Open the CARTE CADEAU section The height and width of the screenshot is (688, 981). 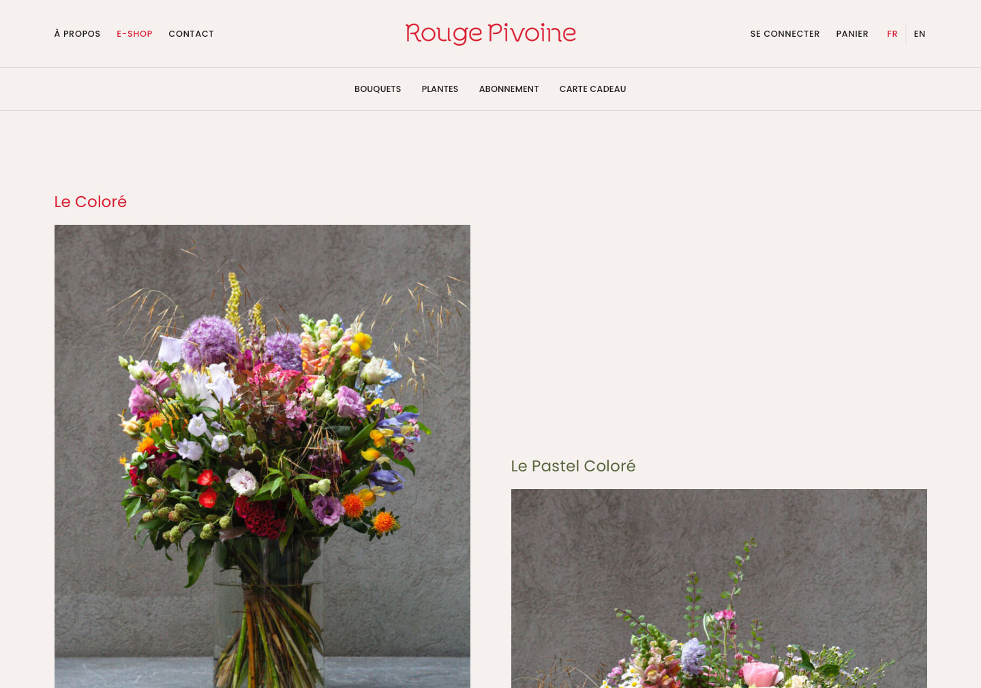(592, 89)
